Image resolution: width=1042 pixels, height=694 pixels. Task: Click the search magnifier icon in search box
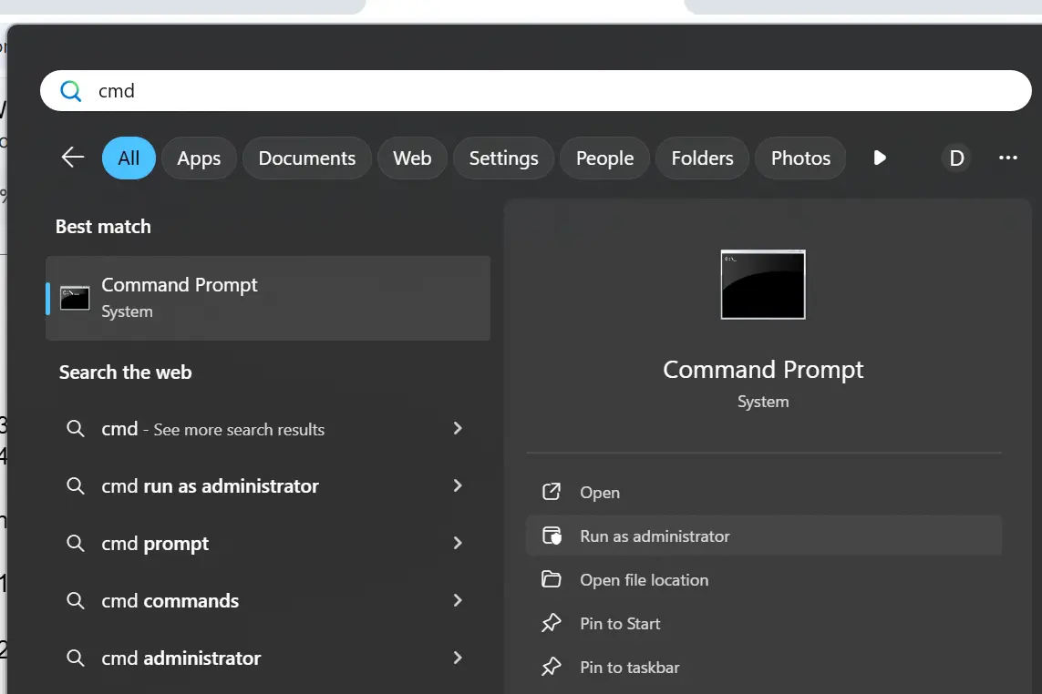(x=70, y=91)
